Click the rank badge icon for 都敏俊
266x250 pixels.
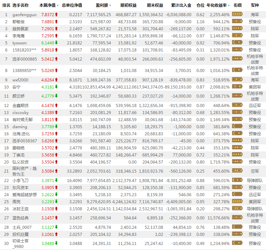tap(237, 21)
